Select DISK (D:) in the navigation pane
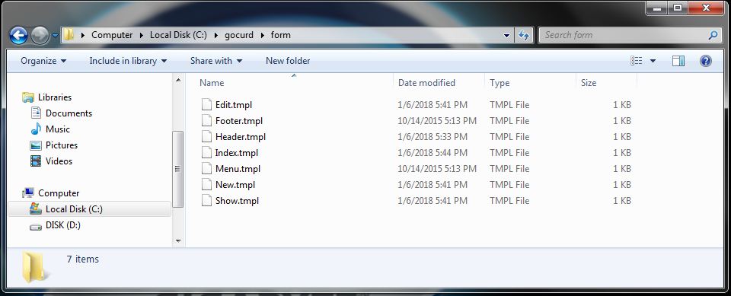Screen dimensions: 731x296 pyautogui.click(x=63, y=225)
